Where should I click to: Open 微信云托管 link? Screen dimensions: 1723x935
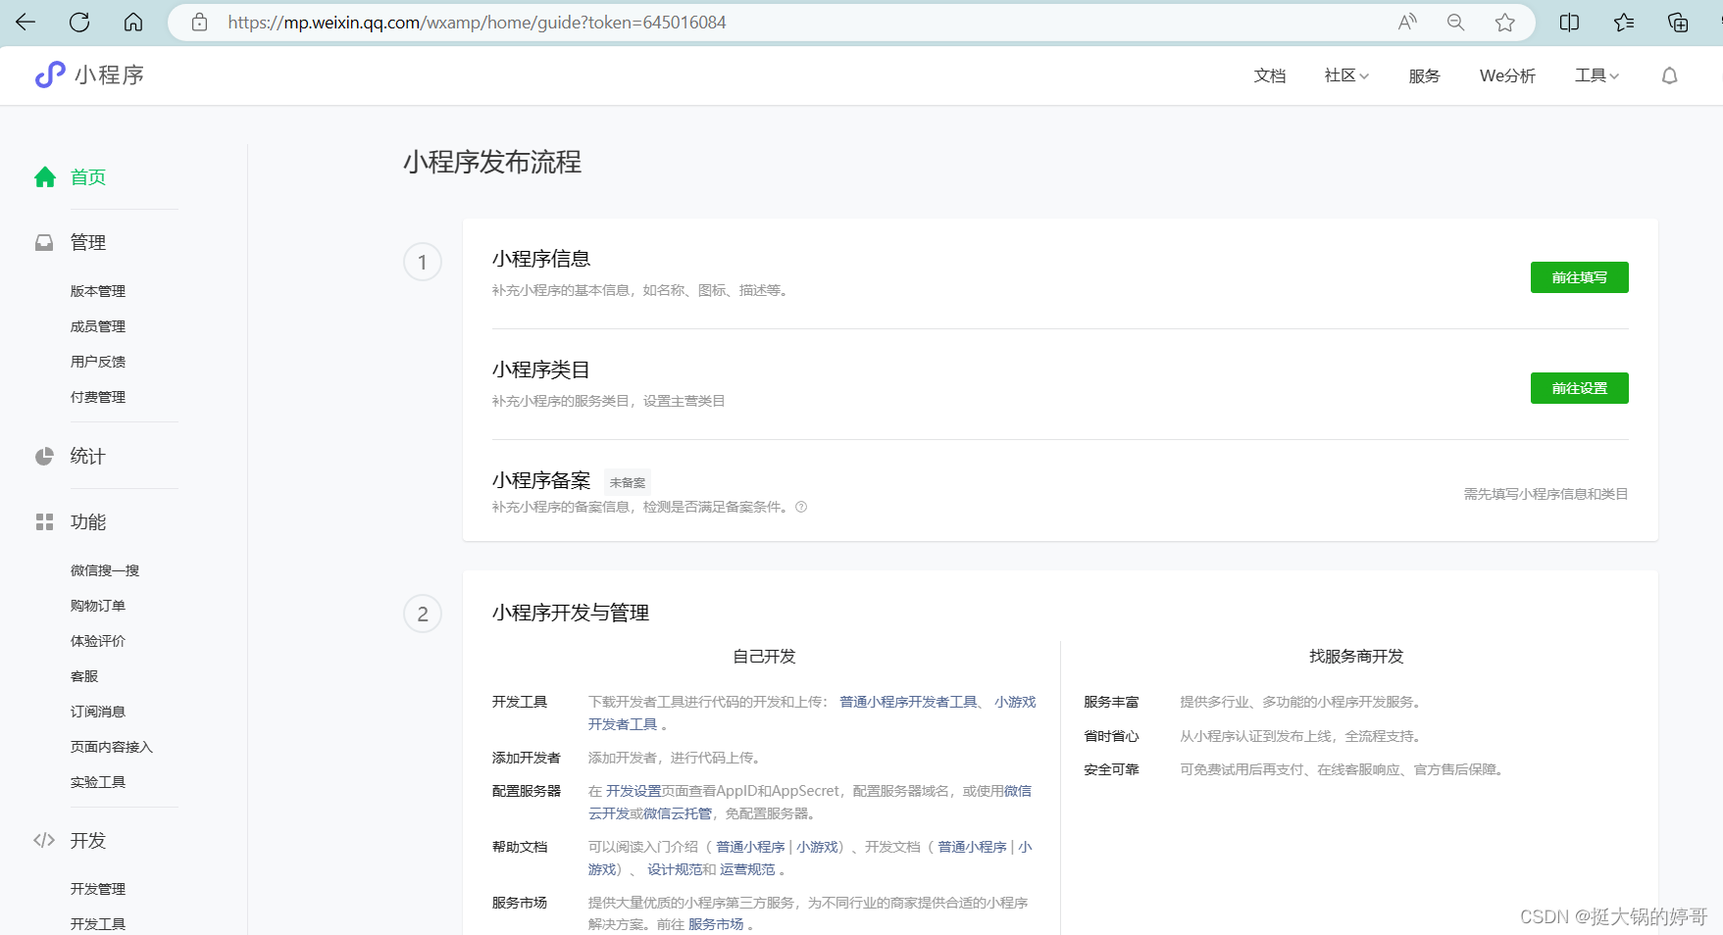coord(678,813)
